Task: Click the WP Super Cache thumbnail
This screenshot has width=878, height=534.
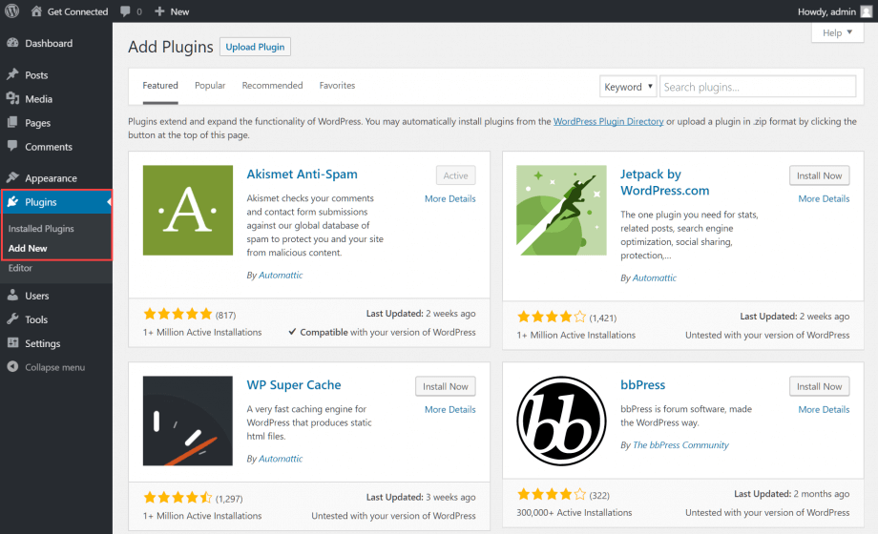Action: point(188,421)
